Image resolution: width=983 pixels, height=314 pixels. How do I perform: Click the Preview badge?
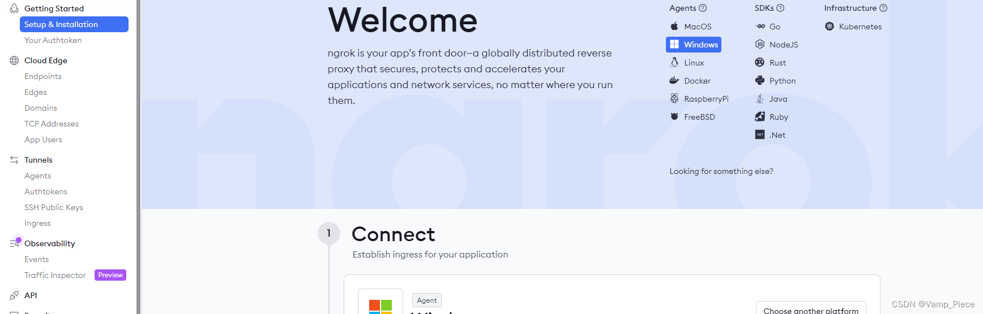[110, 275]
